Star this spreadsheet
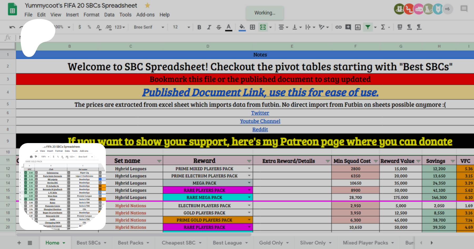The image size is (474, 249). (147, 6)
